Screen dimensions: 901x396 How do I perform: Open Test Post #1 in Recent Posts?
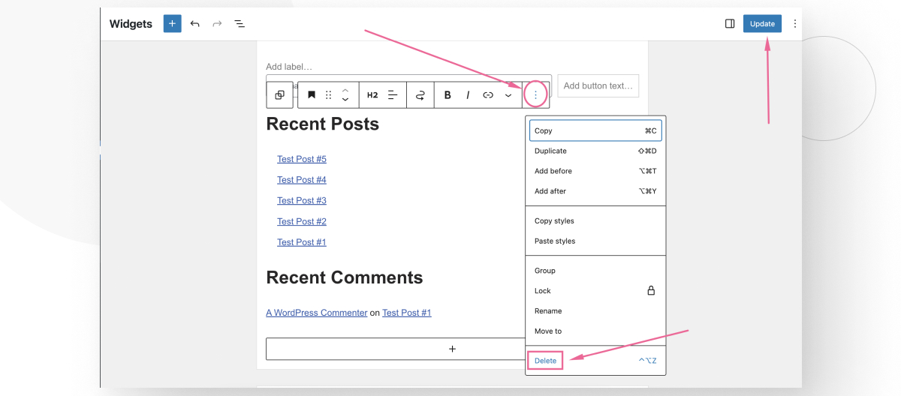[302, 242]
